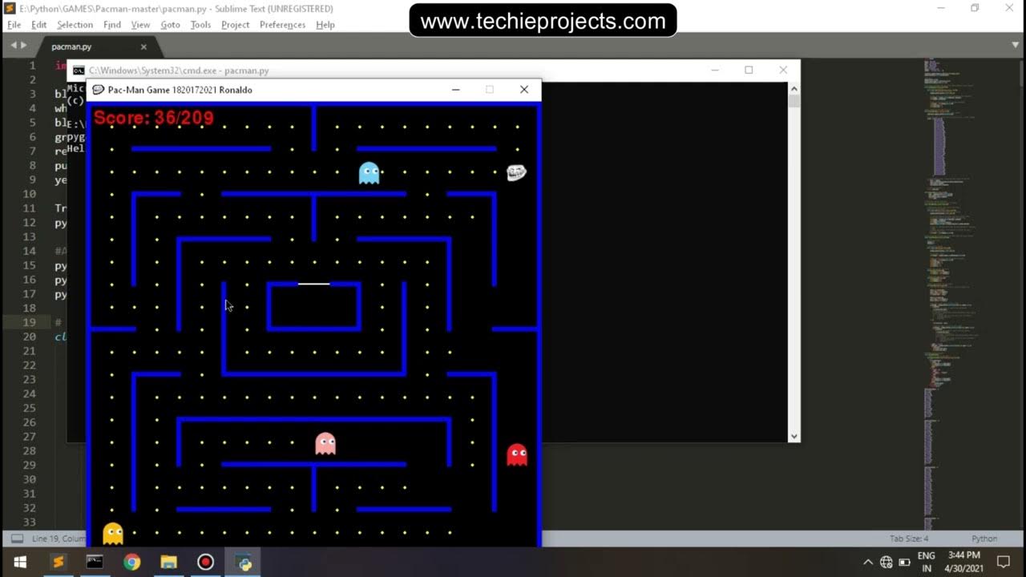Click the Tab Size: 4 status item
The width and height of the screenshot is (1026, 577).
(x=909, y=539)
